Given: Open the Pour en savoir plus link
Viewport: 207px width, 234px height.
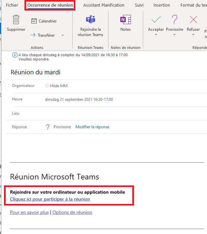Looking at the screenshot, I should 29,212.
